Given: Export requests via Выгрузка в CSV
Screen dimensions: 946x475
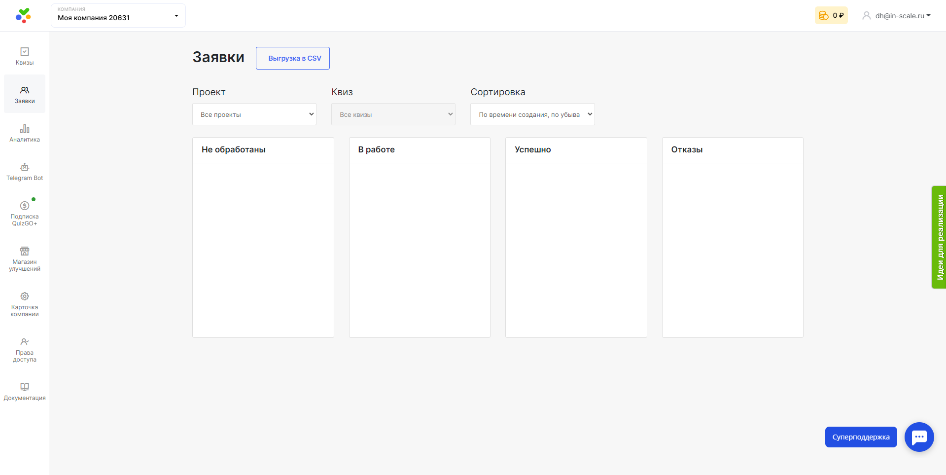Looking at the screenshot, I should [x=293, y=58].
